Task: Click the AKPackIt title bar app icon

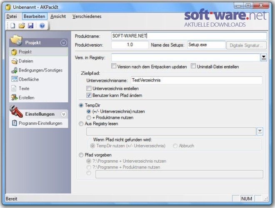Action: coord(8,7)
